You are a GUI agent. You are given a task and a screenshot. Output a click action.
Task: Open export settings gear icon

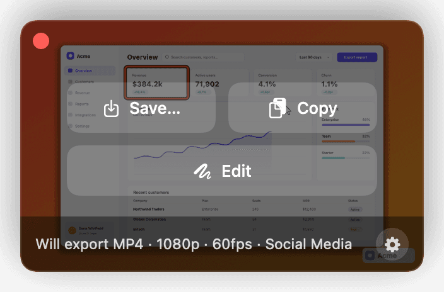pos(392,244)
